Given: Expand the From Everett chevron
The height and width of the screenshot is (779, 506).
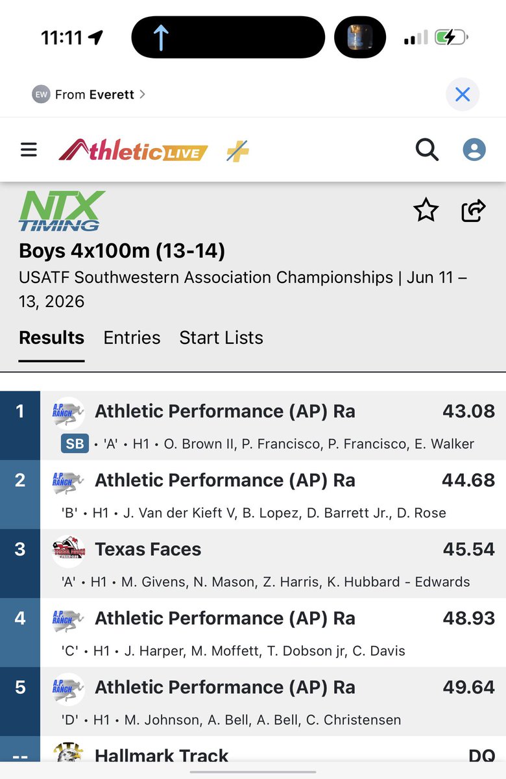Looking at the screenshot, I should click(142, 94).
